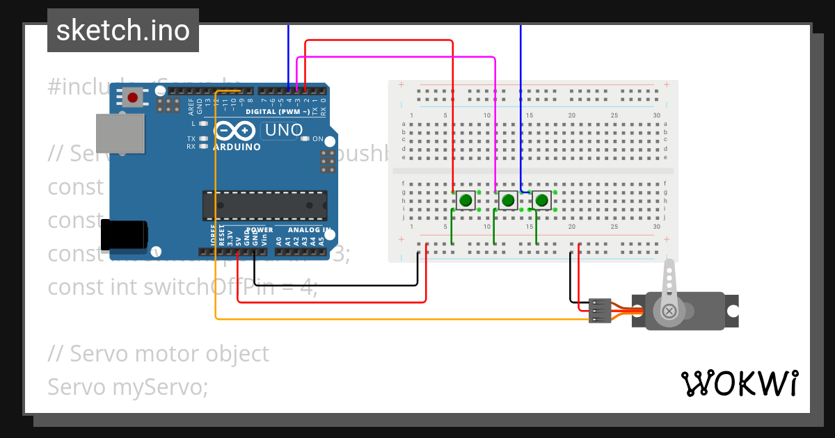Click the servo connector plug

pos(599,310)
